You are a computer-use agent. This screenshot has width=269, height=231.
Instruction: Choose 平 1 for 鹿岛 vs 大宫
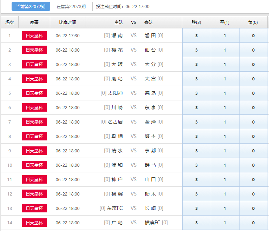coord(225,79)
